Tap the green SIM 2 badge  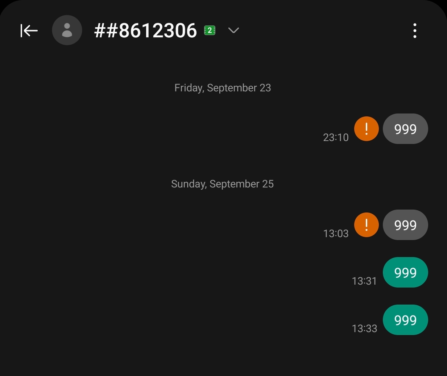pos(210,30)
